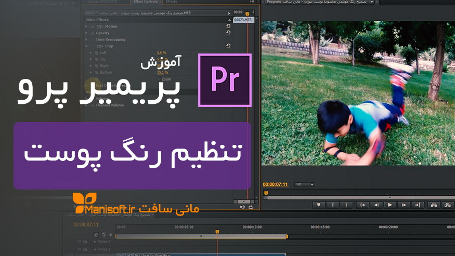Toggle the stopwatch animation for Crop Right

coord(97,66)
